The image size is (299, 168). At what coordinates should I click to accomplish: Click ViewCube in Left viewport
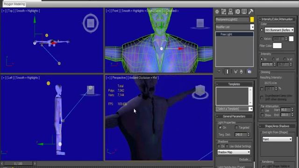tap(91, 90)
